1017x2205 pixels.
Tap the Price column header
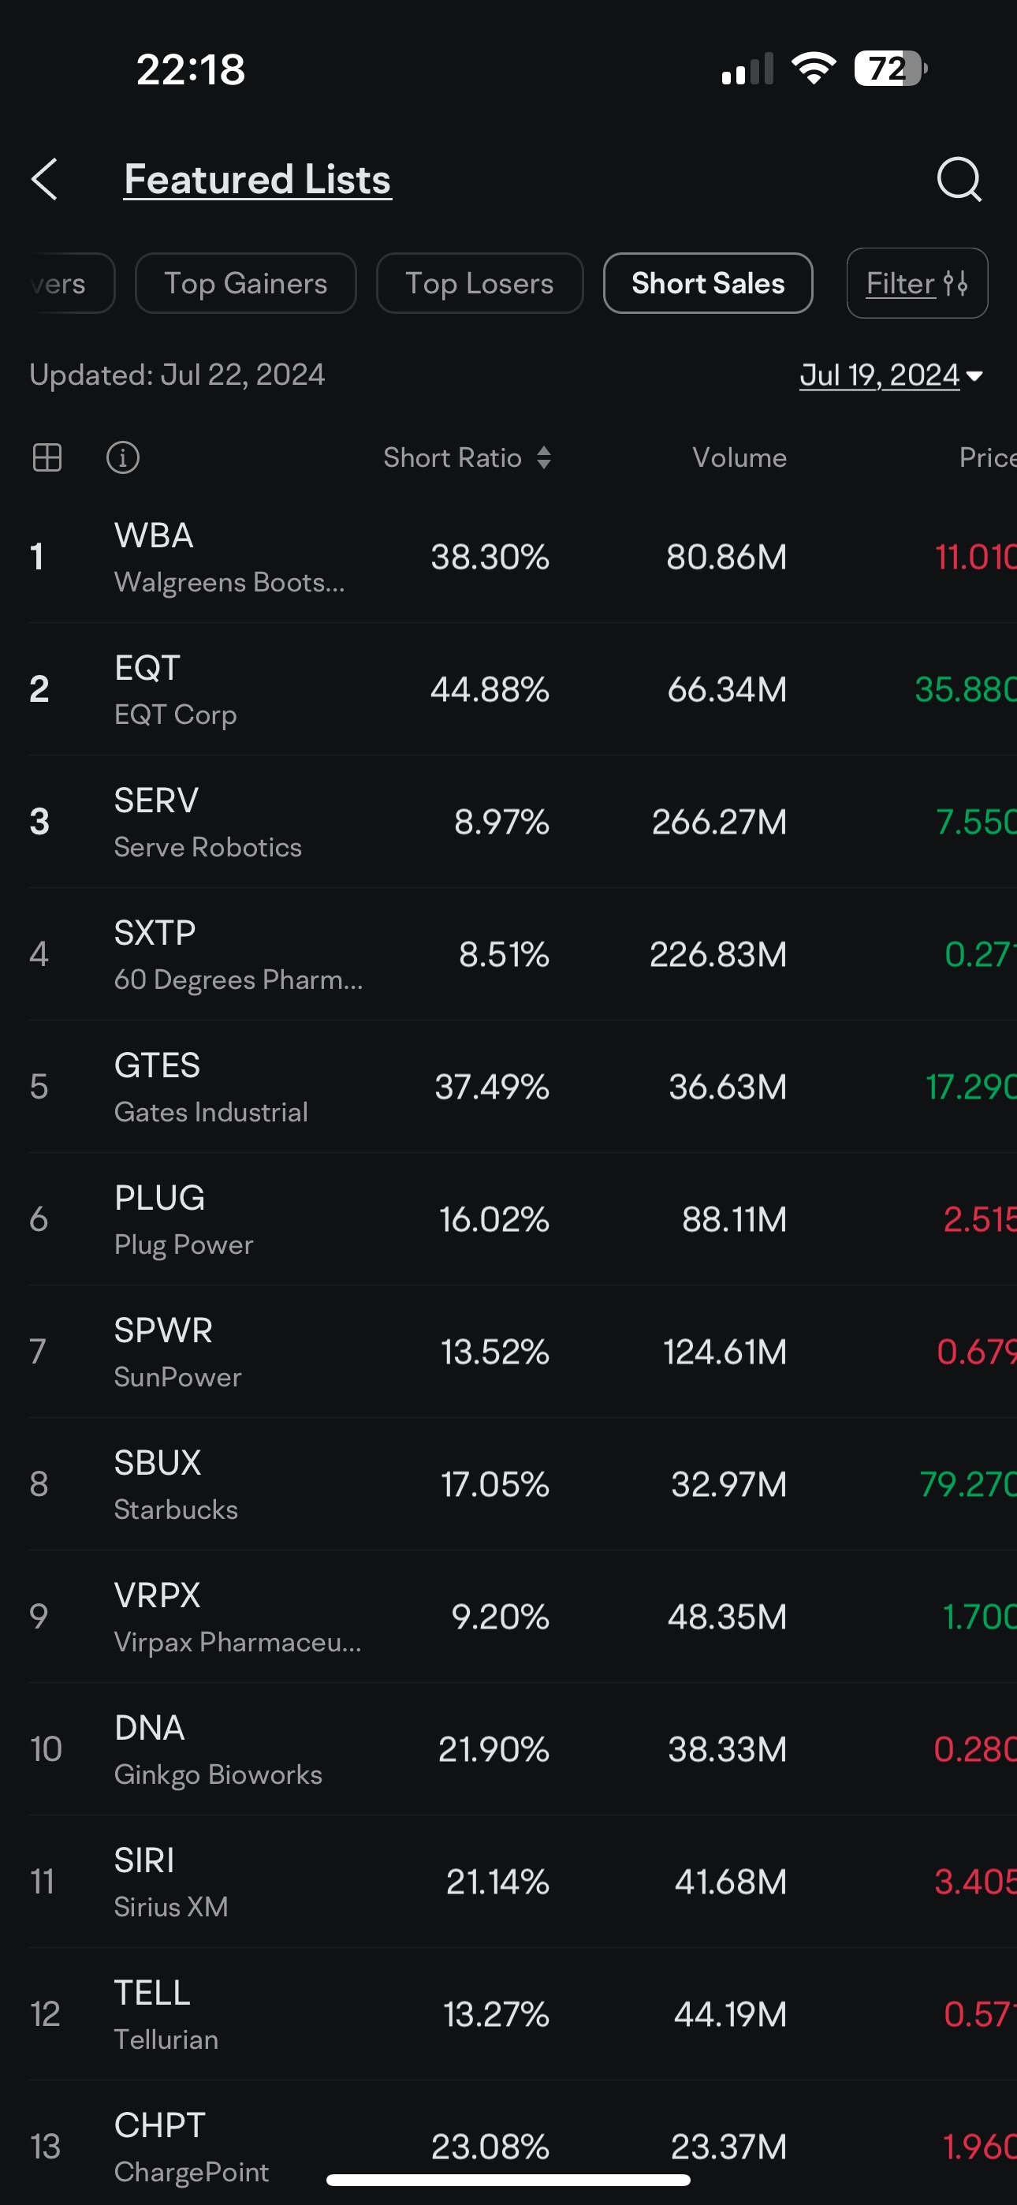[987, 457]
